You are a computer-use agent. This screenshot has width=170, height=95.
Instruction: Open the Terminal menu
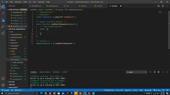[41, 2]
